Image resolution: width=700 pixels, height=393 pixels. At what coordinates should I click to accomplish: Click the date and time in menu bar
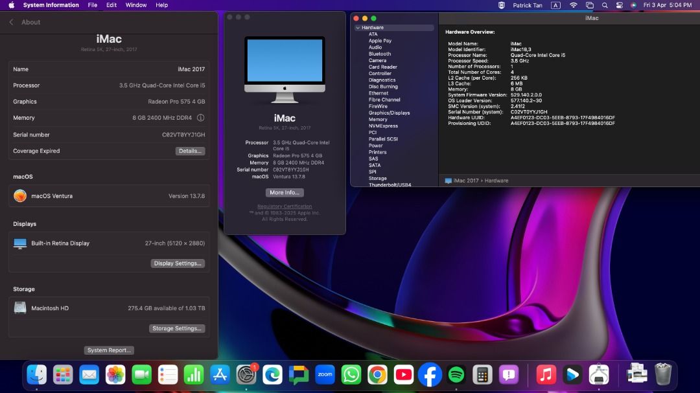(x=668, y=5)
